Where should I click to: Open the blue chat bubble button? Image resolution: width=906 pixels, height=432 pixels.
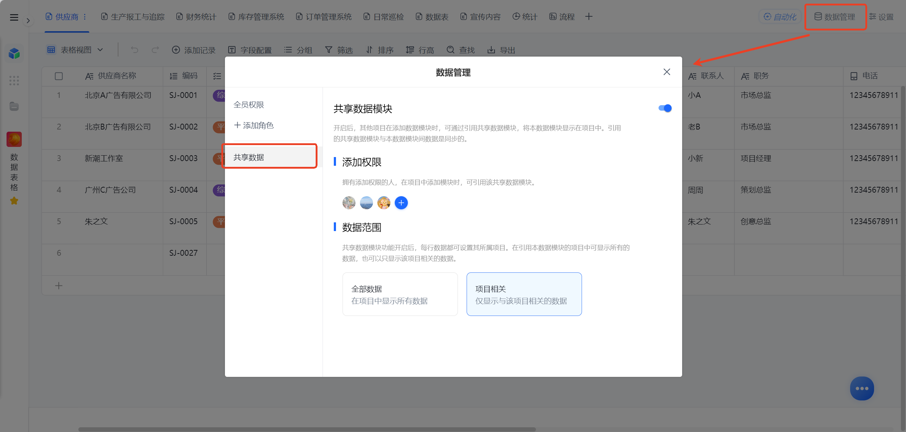point(862,388)
